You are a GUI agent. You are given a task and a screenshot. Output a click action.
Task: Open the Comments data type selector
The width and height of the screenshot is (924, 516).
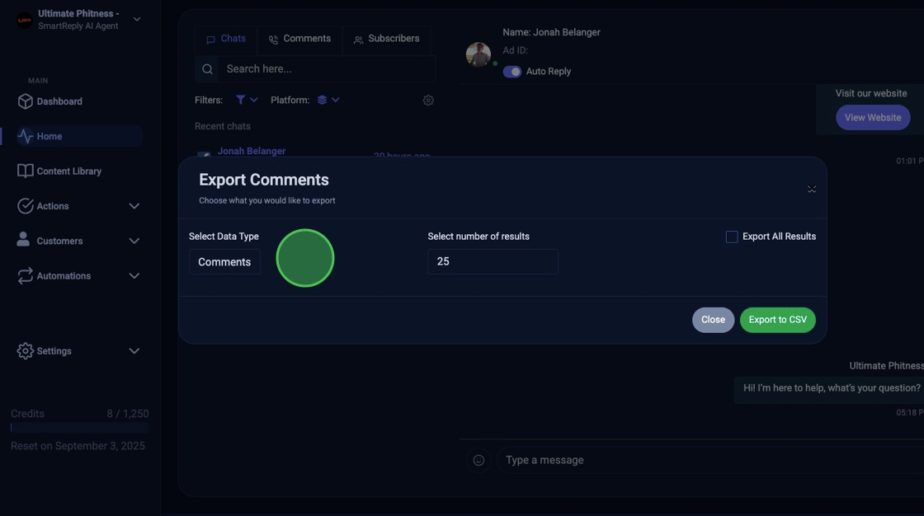coord(224,261)
